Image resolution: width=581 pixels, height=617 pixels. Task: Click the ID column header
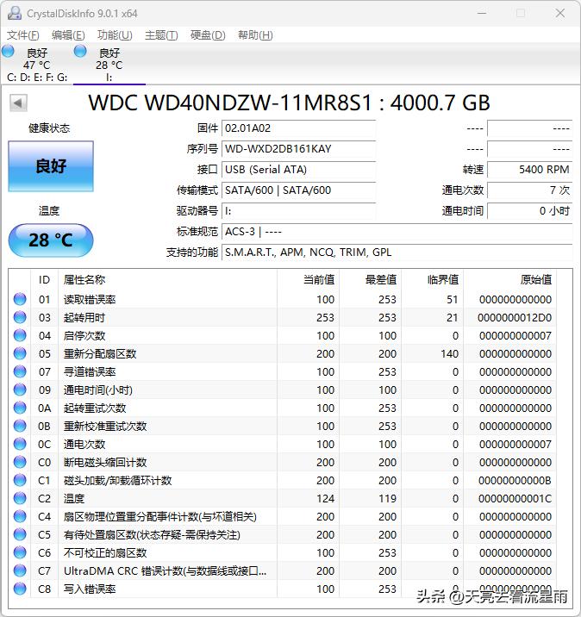coord(44,280)
